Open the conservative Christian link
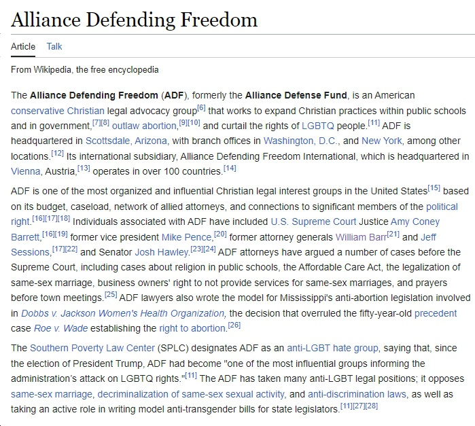This screenshot has height=426, width=475. click(x=58, y=111)
